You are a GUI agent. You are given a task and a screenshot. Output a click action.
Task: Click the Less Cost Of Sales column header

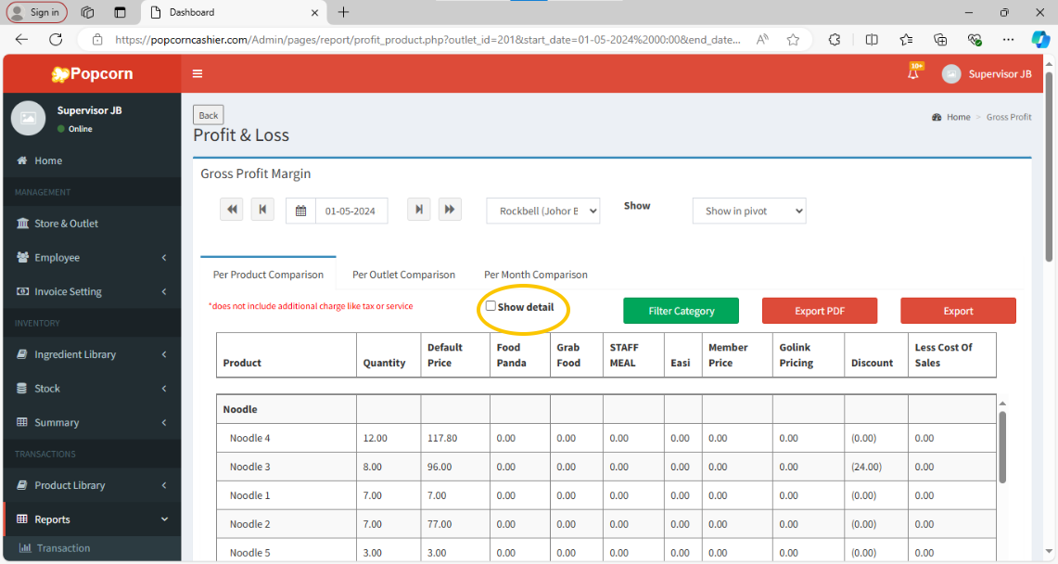[x=951, y=355]
